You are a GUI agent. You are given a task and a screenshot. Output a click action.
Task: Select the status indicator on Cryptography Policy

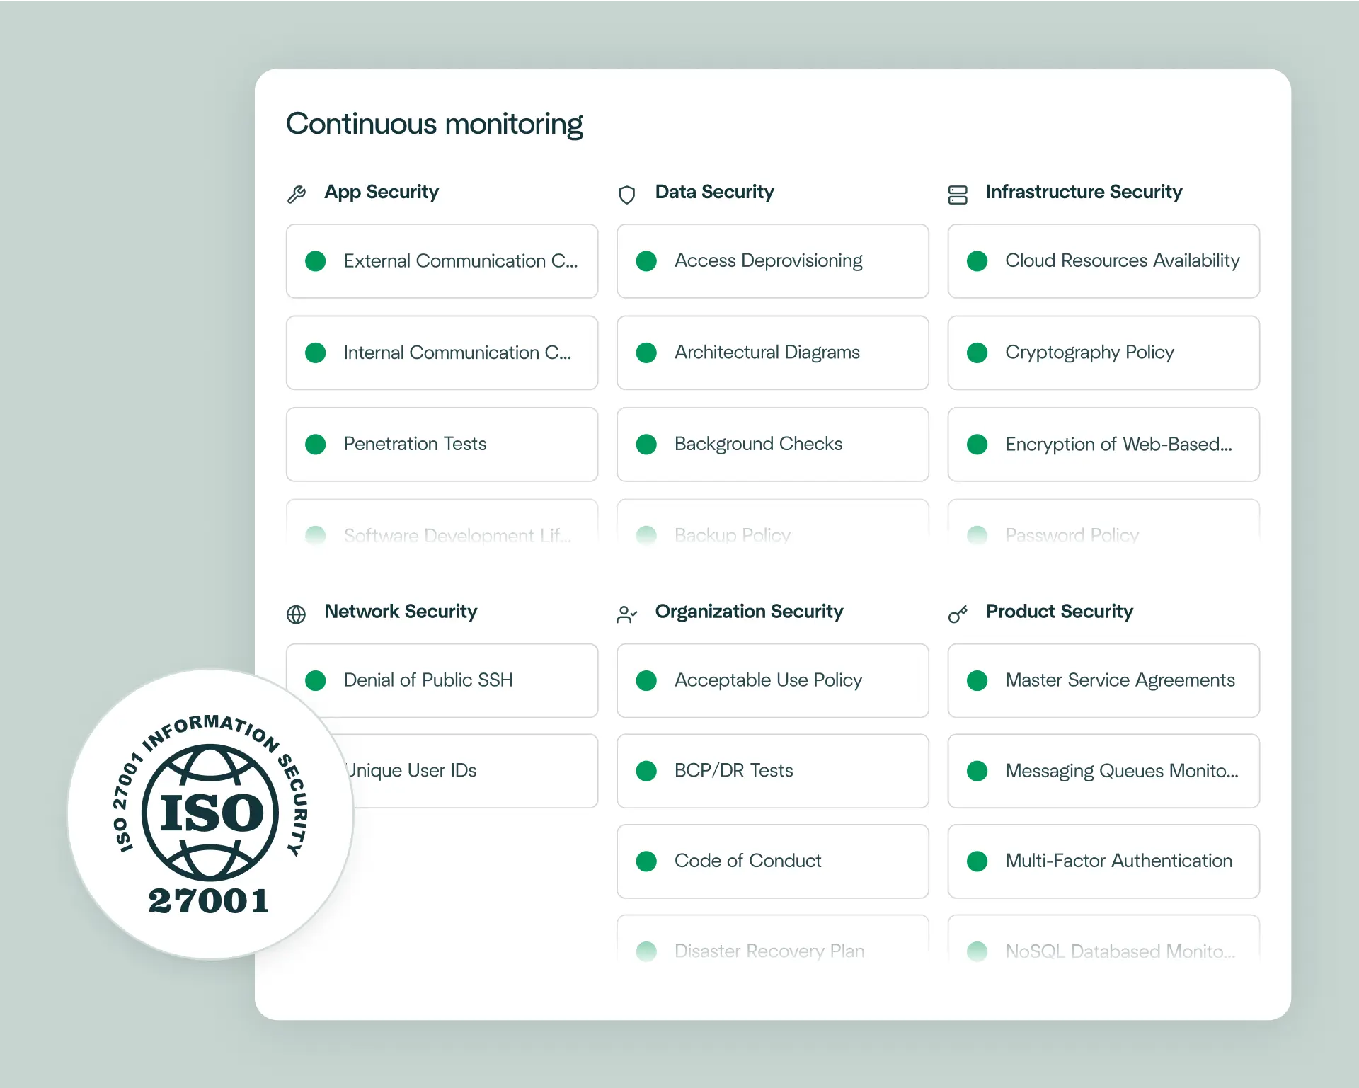tap(977, 353)
